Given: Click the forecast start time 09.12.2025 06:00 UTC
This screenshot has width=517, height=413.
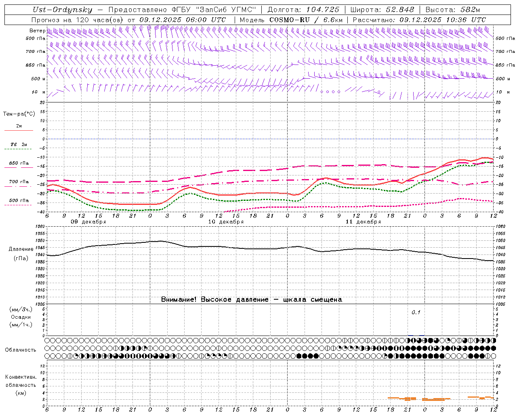Looking at the screenshot, I should point(183,19).
